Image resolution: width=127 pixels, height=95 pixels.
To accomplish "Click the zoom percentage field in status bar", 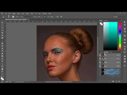I will coord(7,82).
